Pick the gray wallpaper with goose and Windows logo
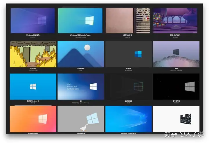 coord(81,119)
